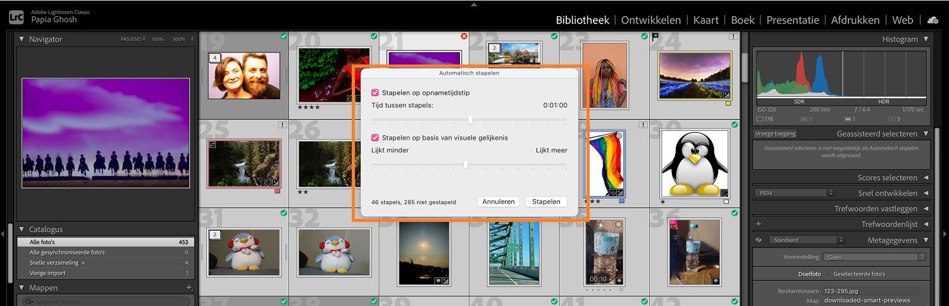The width and height of the screenshot is (949, 306).
Task: Select Alle foto's in Catalogus
Action: pyautogui.click(x=105, y=242)
